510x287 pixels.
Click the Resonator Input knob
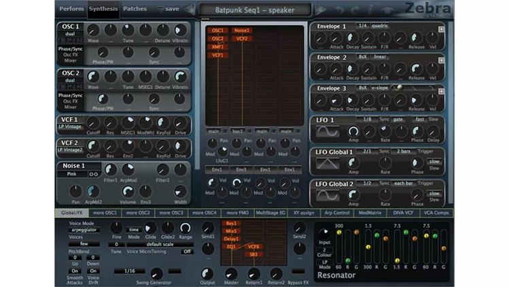324,234
